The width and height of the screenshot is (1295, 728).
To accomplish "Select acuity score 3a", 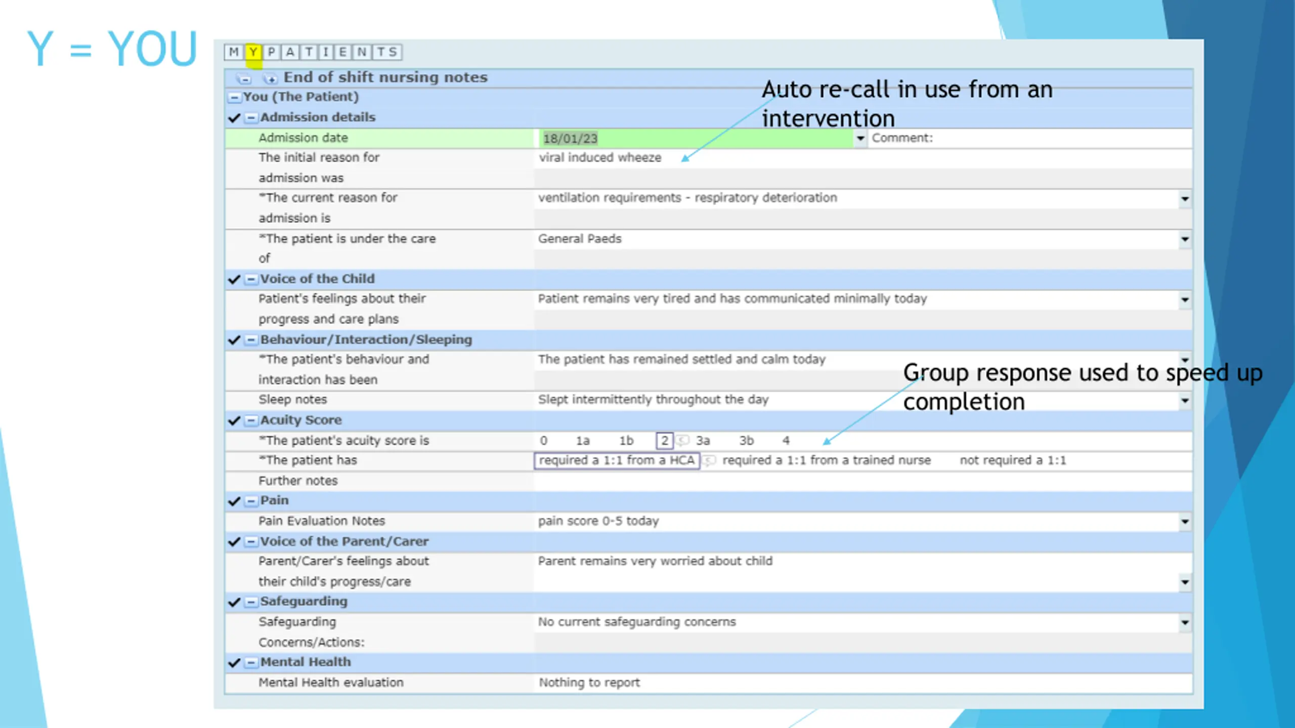I will (x=703, y=441).
